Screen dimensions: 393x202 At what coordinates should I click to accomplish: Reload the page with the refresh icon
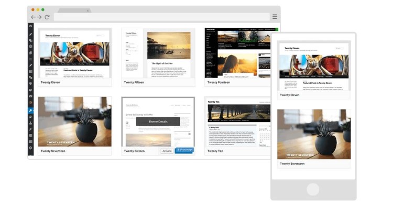47,17
